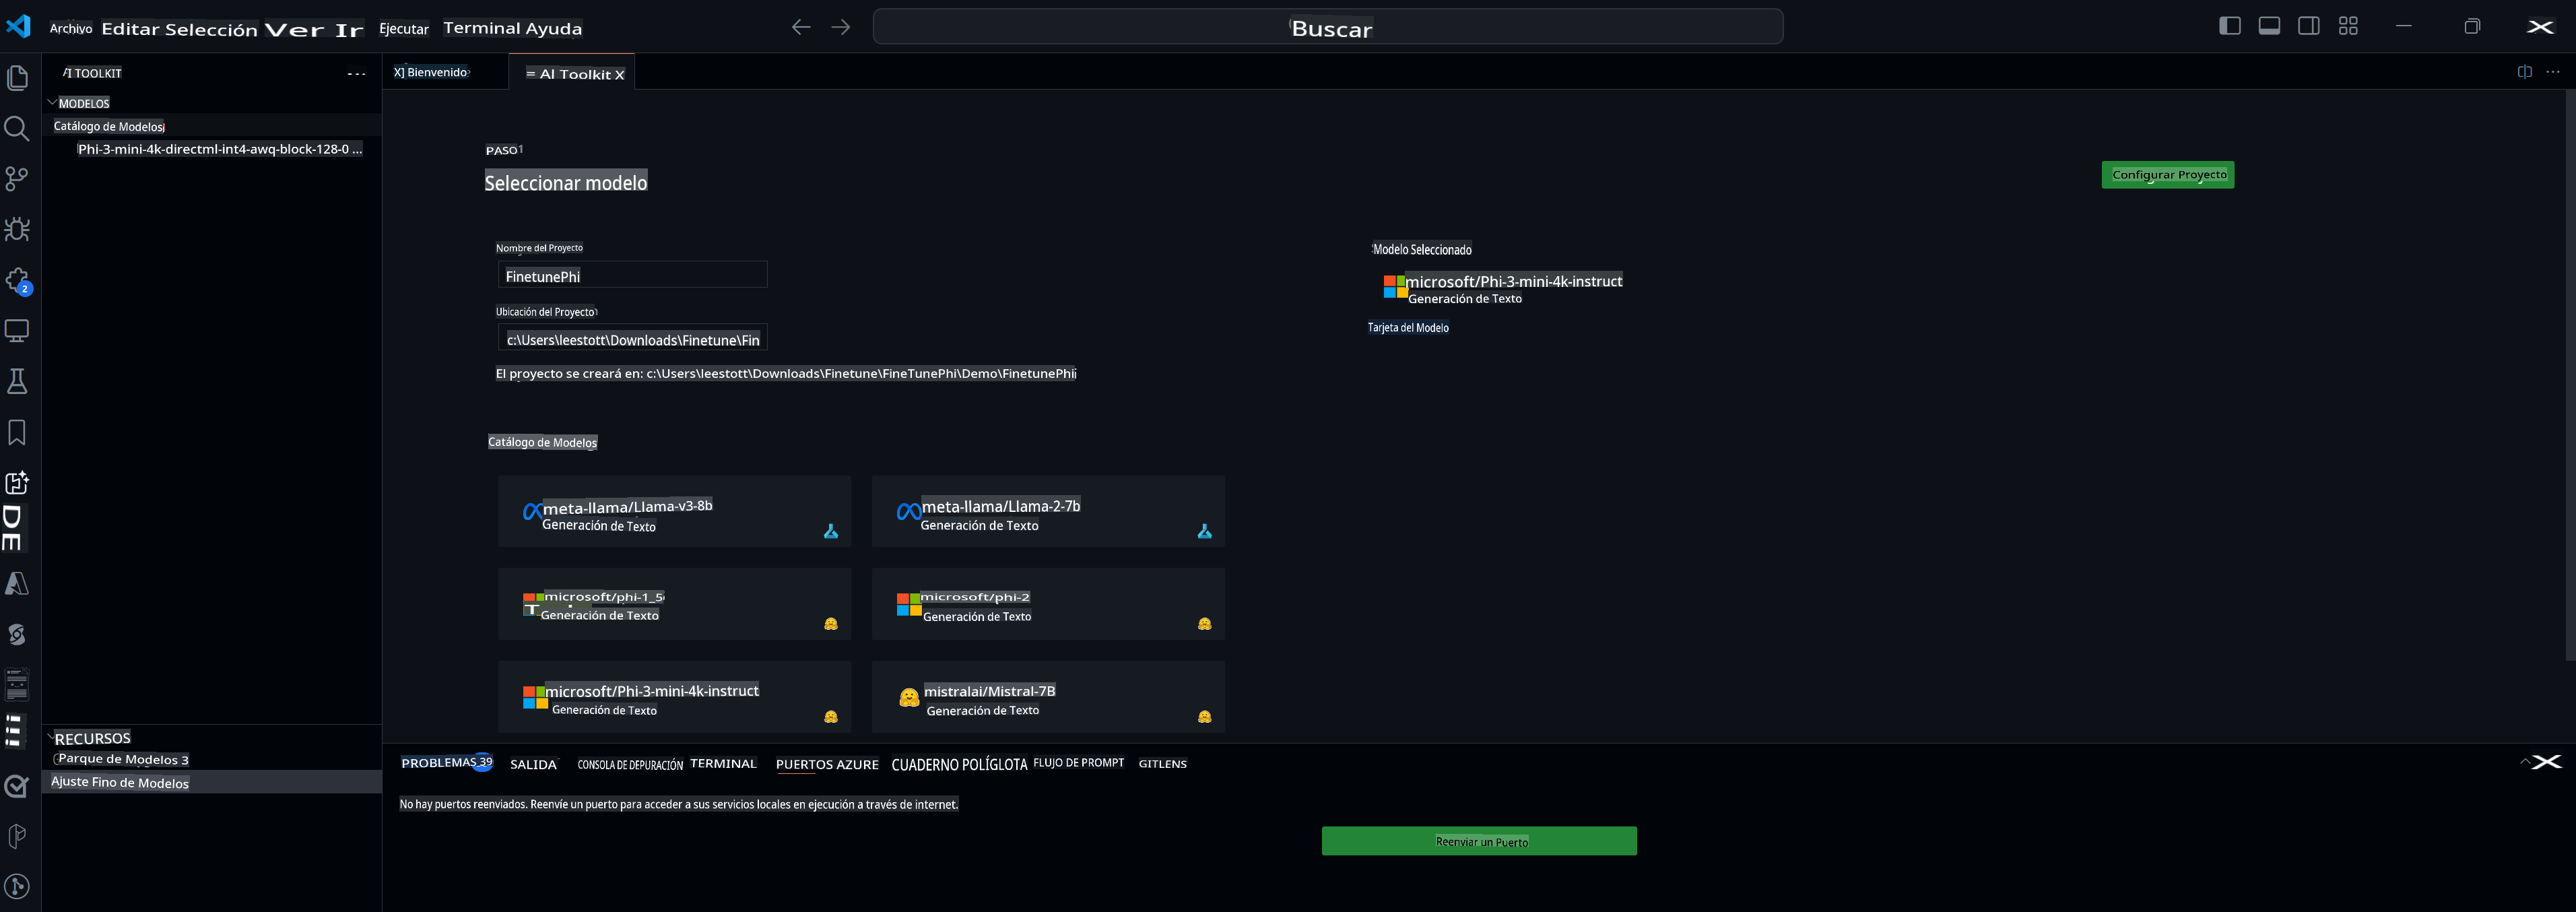Select the microsoft/Phi-3-mini-4k-instruct catalog card
This screenshot has height=912, width=2576.
tap(674, 697)
